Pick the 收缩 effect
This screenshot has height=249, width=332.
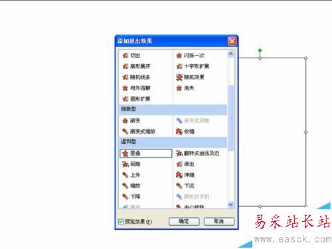pos(185,132)
